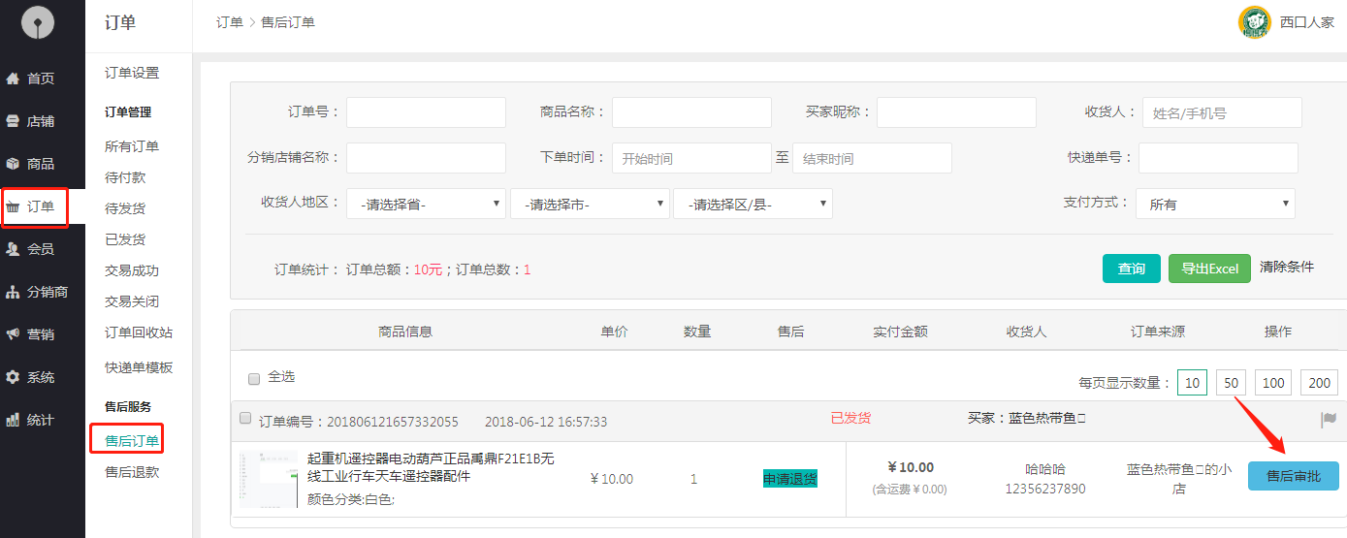Open the store (店铺) icon
Screen dimensions: 1347x538
pos(14,121)
